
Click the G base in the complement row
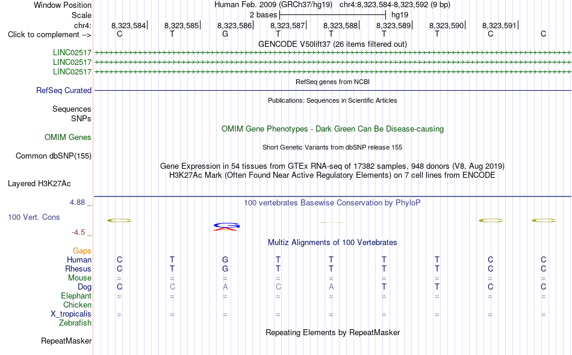click(x=225, y=34)
